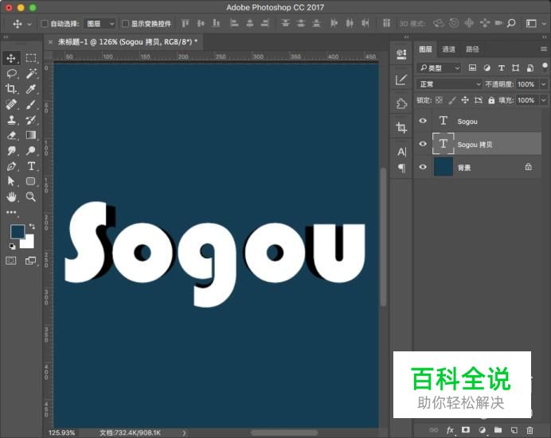
Task: Open the blend mode dropdown
Action: 449,84
